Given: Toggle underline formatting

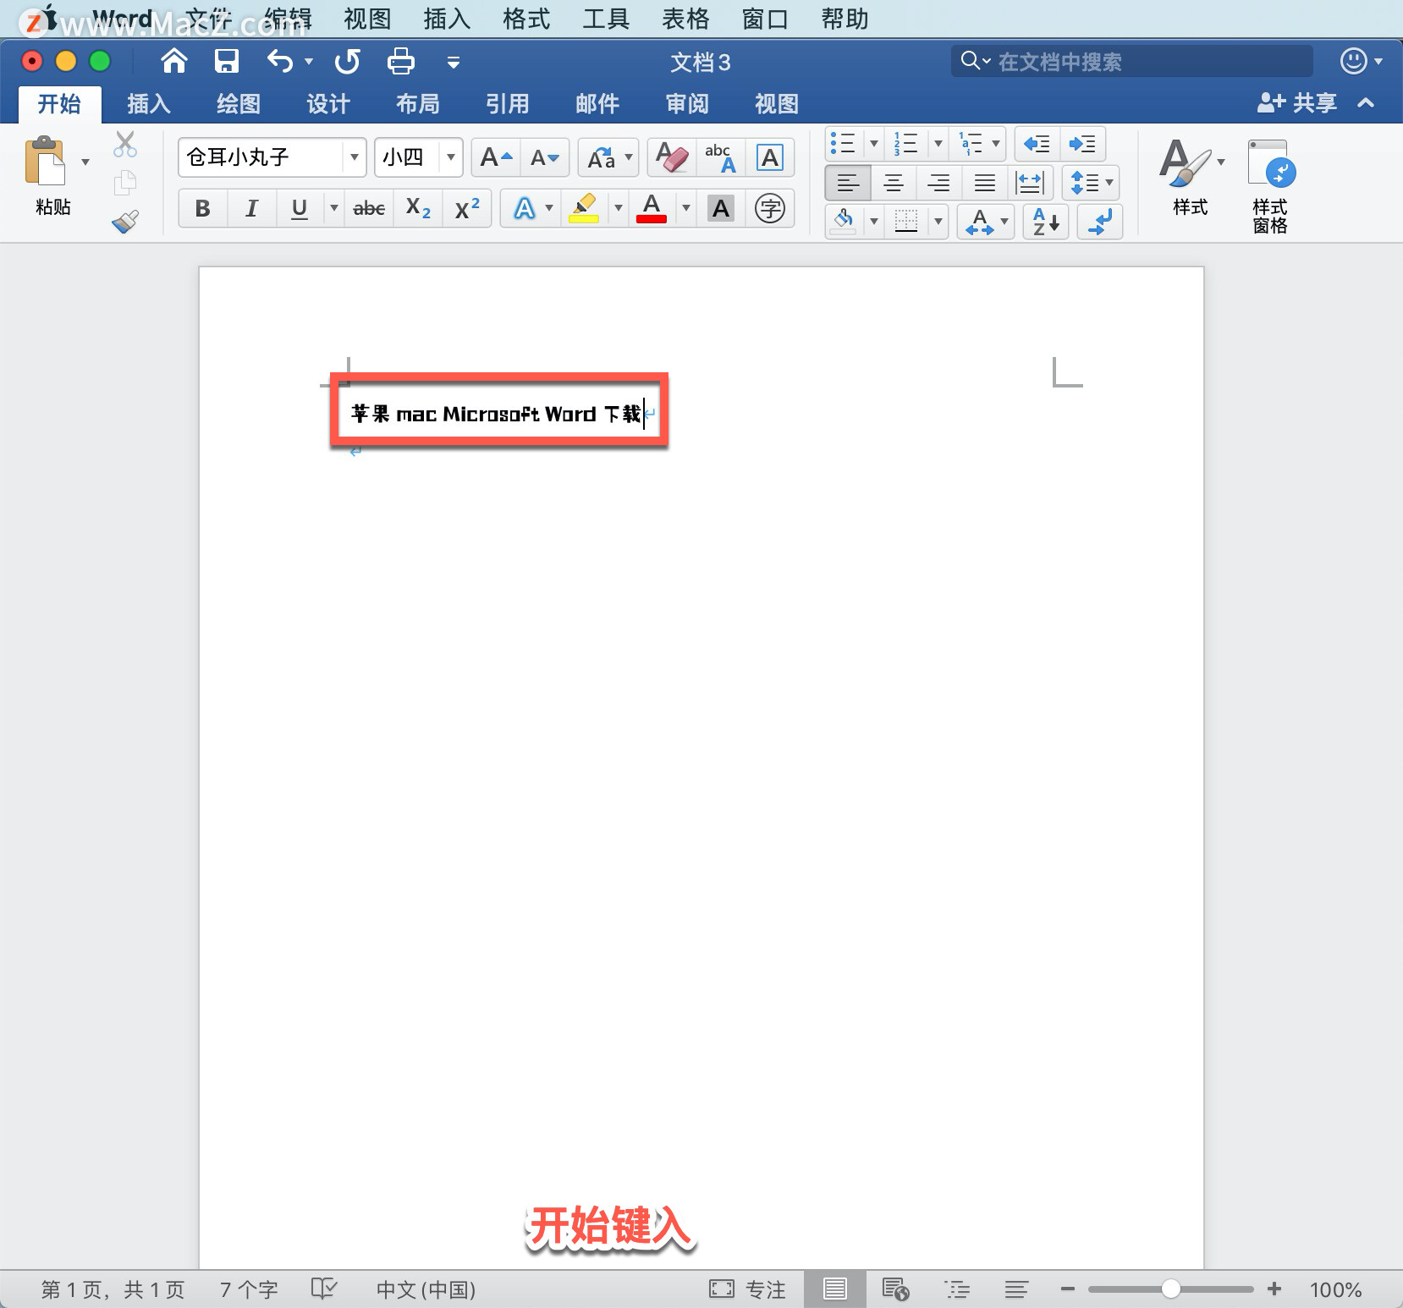Looking at the screenshot, I should (x=300, y=208).
